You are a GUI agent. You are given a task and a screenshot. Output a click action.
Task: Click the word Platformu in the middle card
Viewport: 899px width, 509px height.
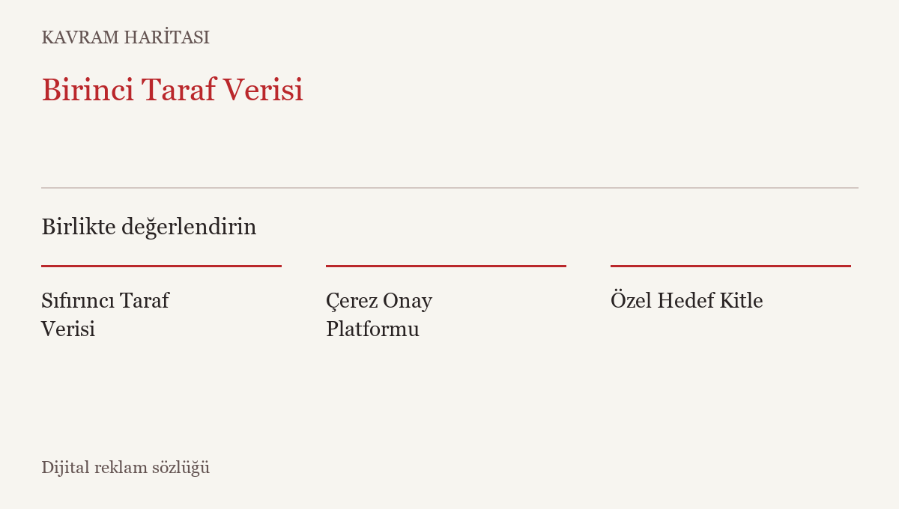373,329
